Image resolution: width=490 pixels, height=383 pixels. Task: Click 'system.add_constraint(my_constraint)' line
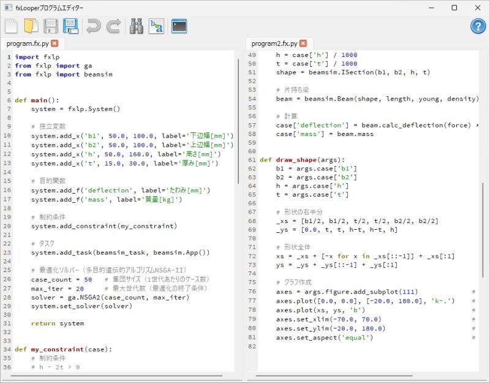pos(104,226)
